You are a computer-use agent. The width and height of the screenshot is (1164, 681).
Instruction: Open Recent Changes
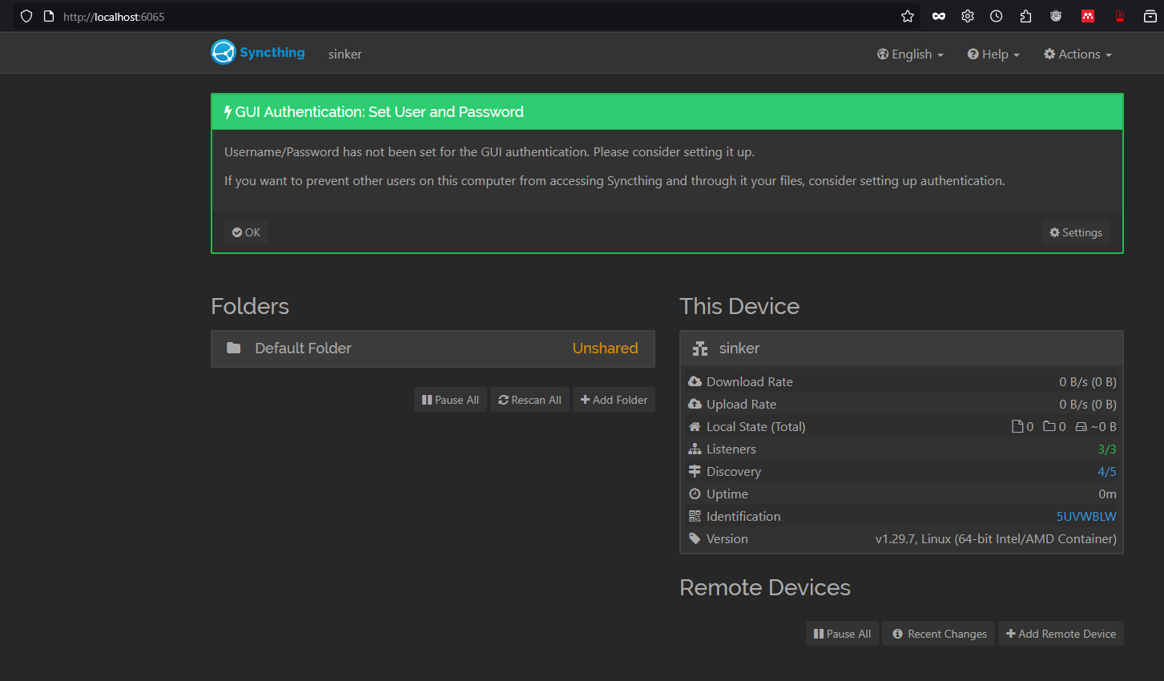click(x=939, y=634)
